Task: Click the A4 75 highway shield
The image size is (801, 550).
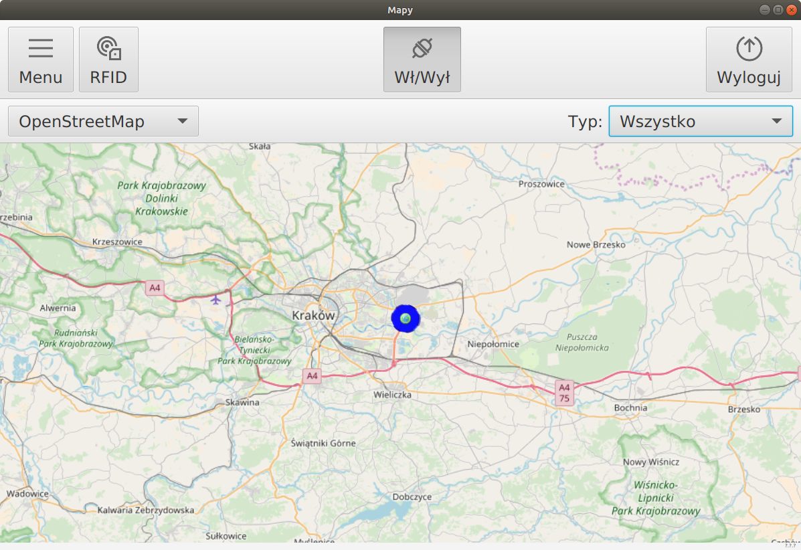Action: (x=564, y=393)
